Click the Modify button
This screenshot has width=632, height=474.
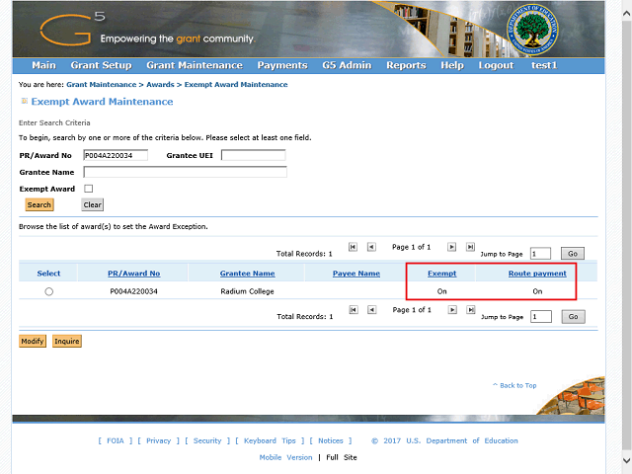(x=33, y=341)
